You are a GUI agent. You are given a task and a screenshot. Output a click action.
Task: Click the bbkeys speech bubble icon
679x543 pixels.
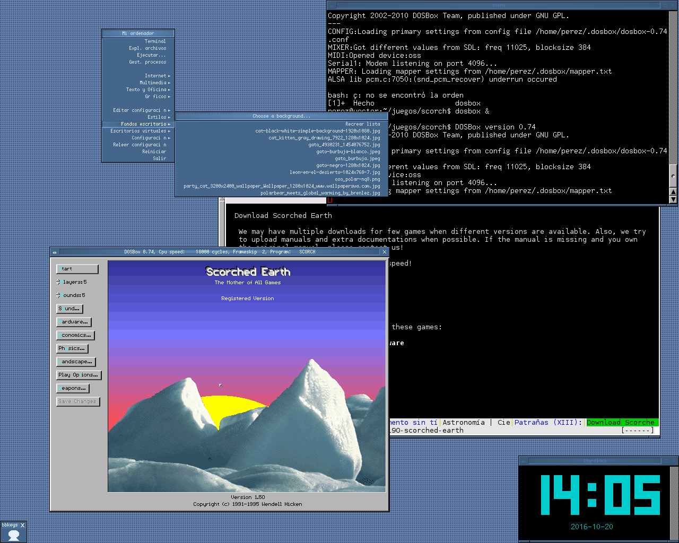pyautogui.click(x=14, y=536)
